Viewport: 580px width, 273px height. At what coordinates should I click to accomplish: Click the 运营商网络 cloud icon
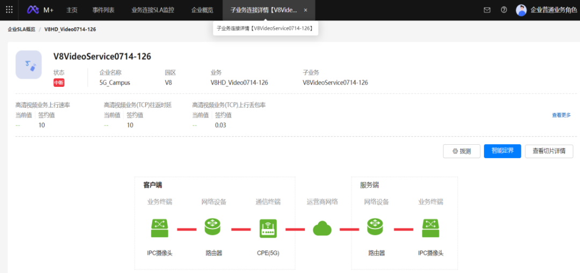(x=322, y=228)
